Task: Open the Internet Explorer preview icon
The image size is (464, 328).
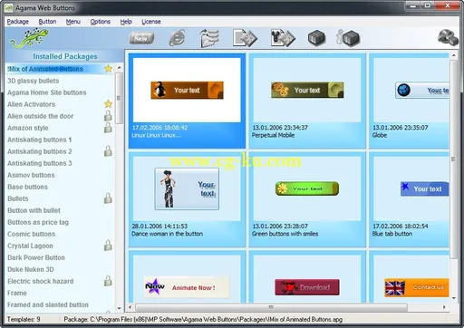Action: pos(177,38)
